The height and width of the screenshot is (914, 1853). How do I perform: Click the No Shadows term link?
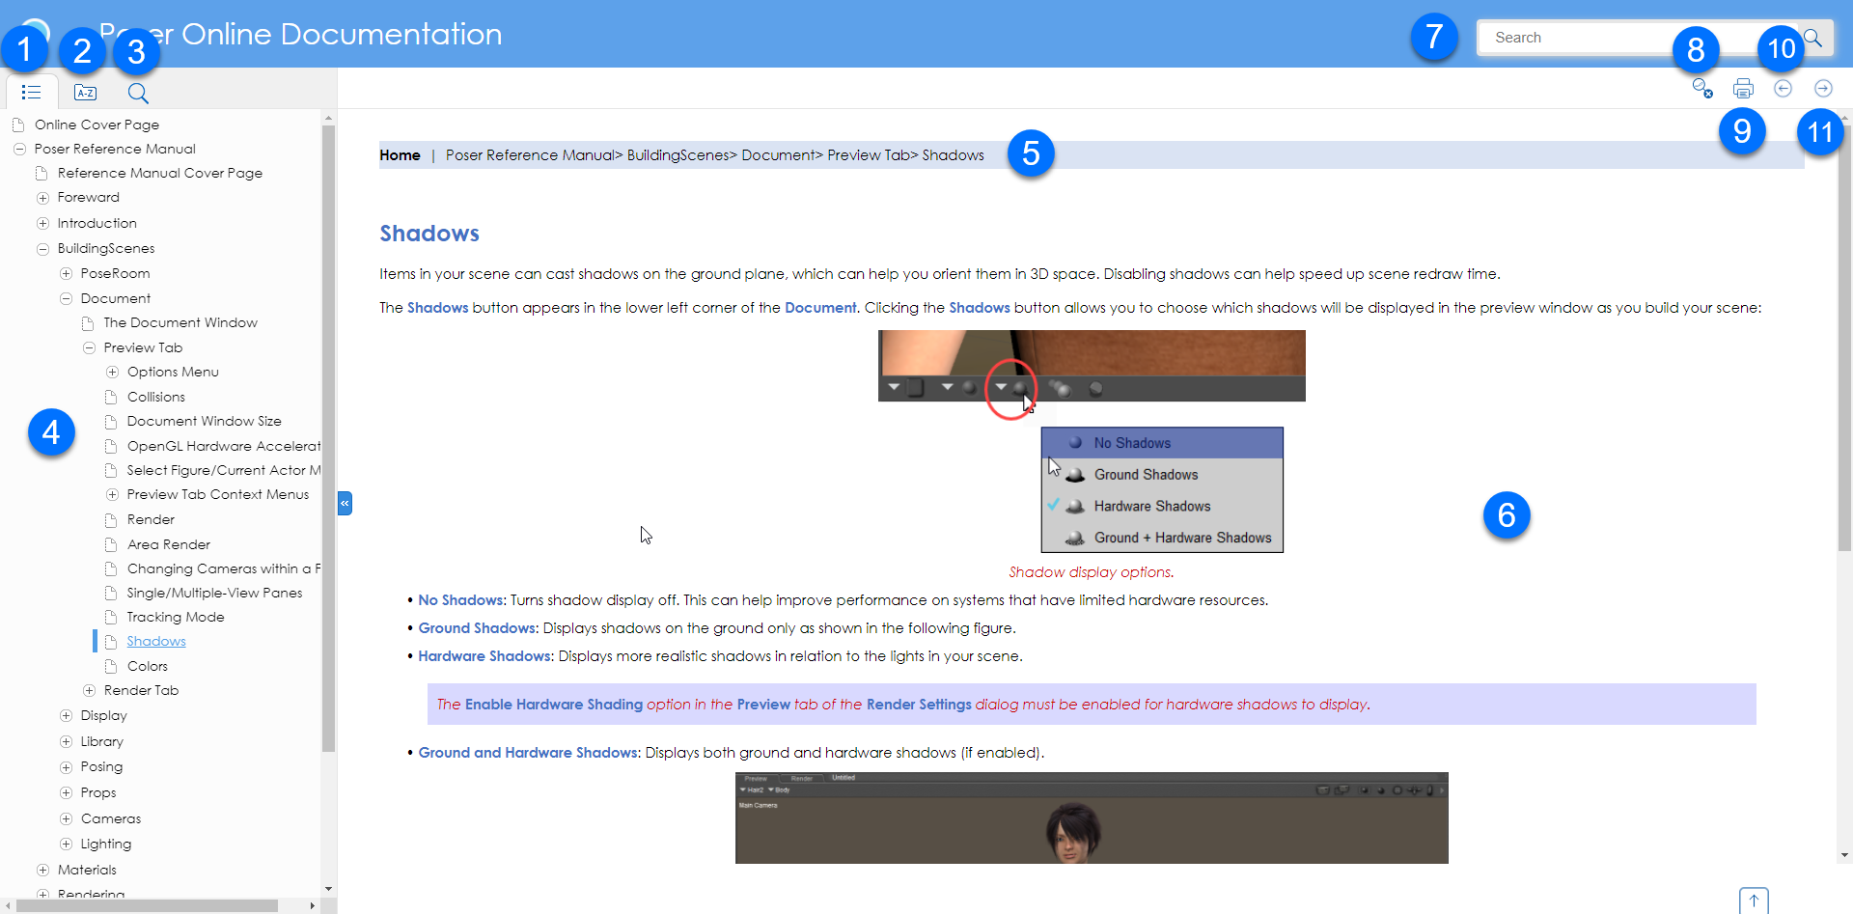pos(460,600)
